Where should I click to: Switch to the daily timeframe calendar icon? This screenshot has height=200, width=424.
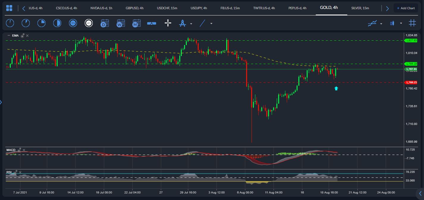[104, 23]
